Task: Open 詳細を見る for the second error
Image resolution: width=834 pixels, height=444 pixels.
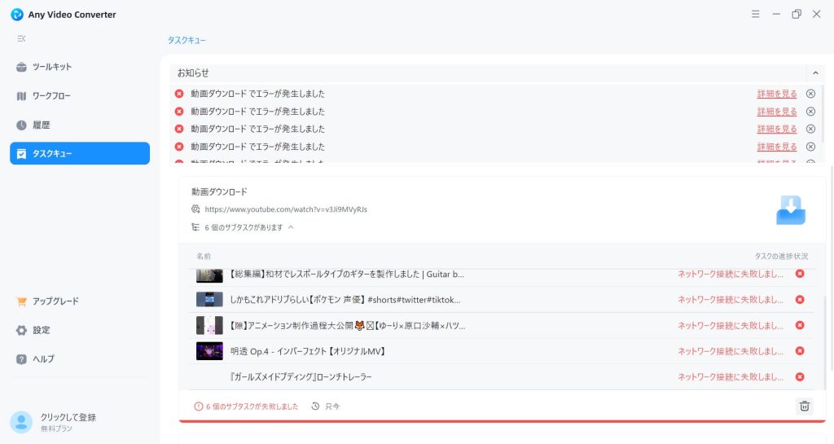Action: pyautogui.click(x=776, y=111)
